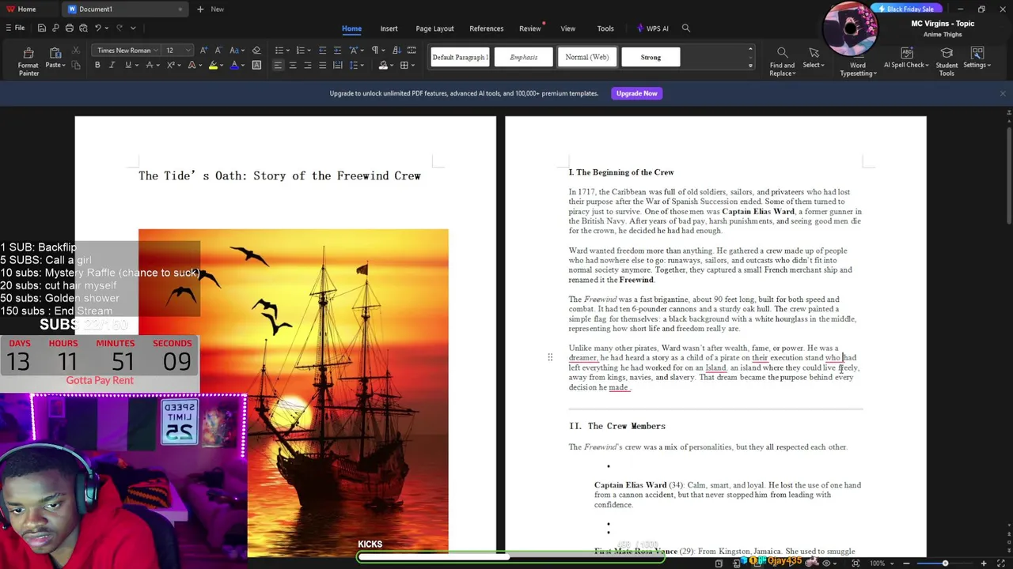This screenshot has height=569, width=1013.
Task: Open the bullet list dropdown arrow
Action: point(288,51)
